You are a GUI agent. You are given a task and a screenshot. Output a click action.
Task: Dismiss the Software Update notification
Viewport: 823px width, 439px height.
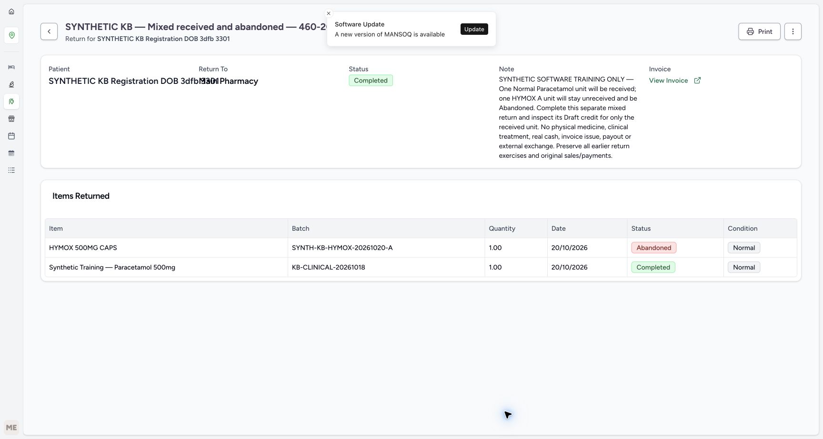click(329, 13)
